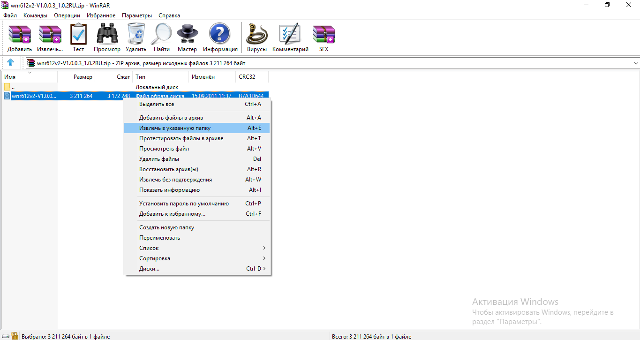
Task: Click the packed size value 3 172 248
Action: pos(119,96)
